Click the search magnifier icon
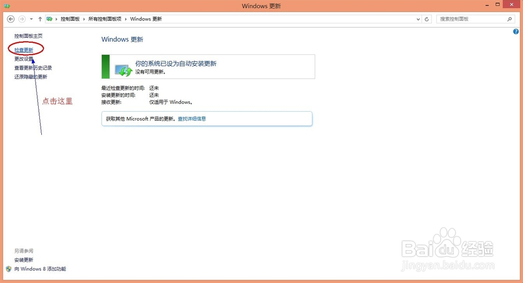Viewport: 523px width, 283px height. coord(509,19)
